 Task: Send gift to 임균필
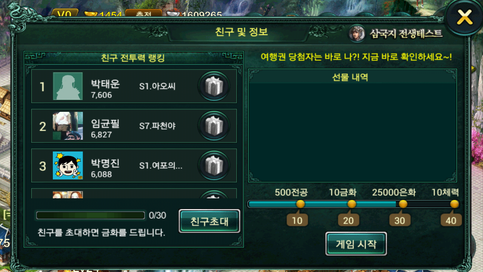[214, 126]
